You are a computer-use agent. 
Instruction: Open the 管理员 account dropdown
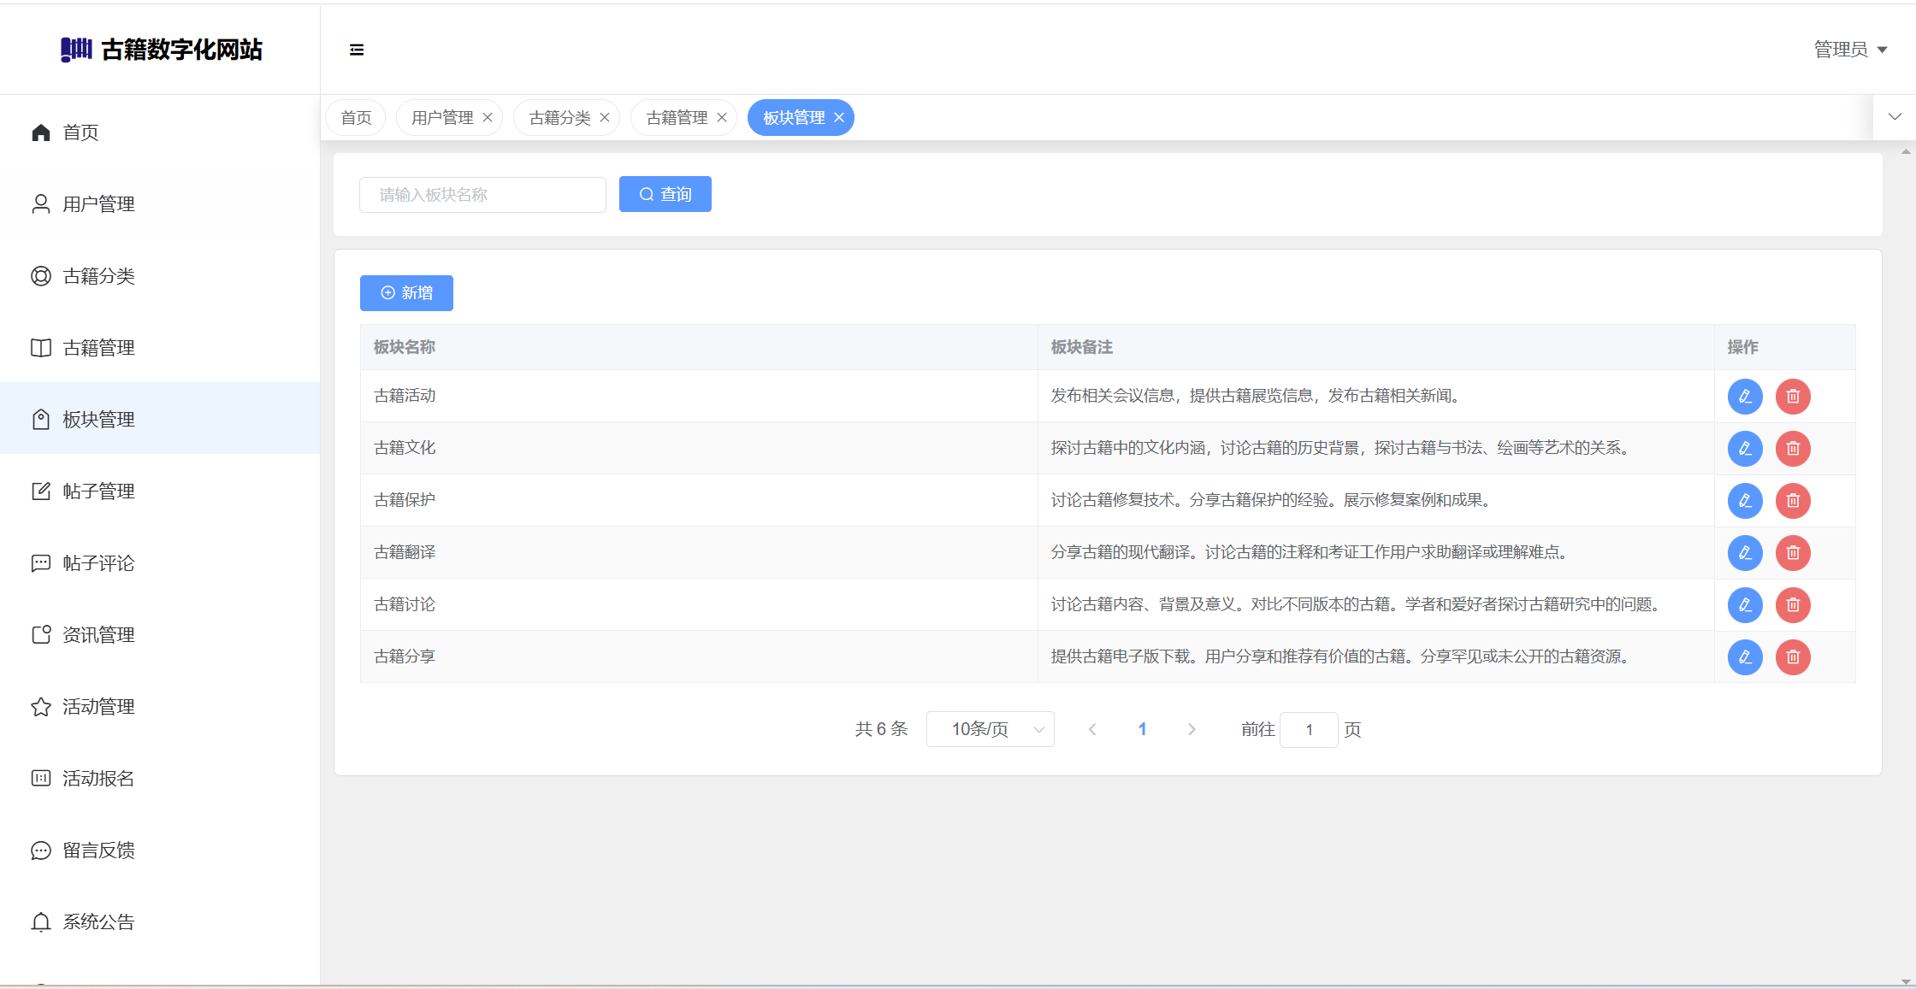click(1850, 50)
